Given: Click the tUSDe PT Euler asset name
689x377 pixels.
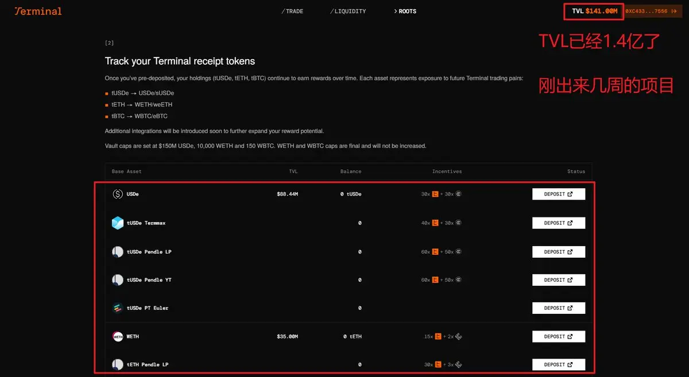Looking at the screenshot, I should click(148, 308).
